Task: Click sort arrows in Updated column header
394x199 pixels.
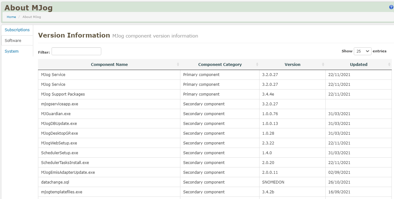Action: [389, 65]
